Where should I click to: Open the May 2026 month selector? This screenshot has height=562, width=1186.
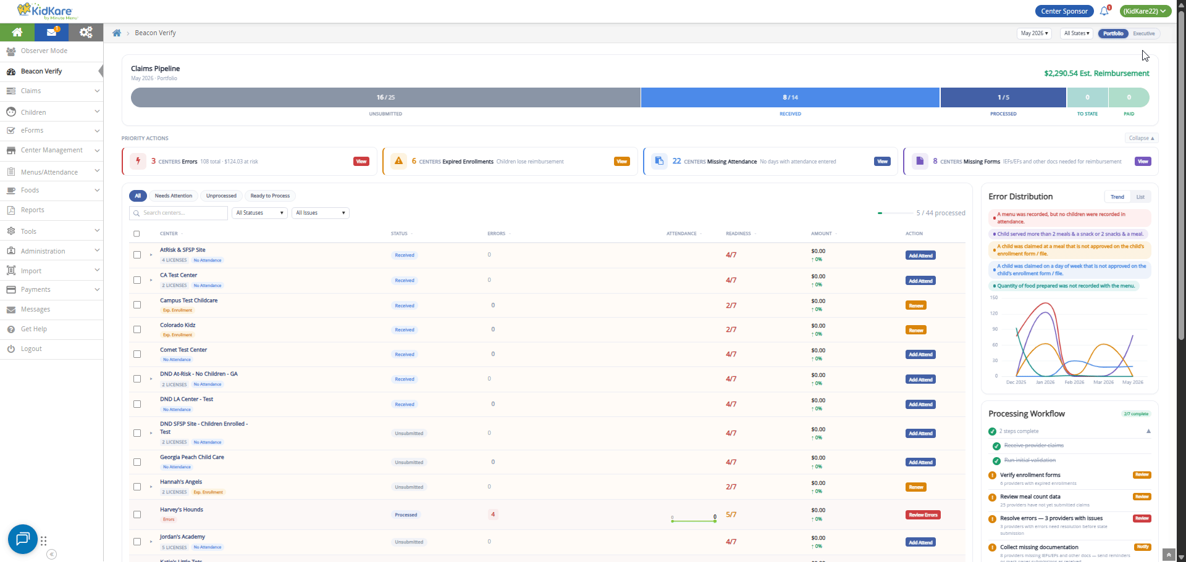click(x=1034, y=33)
